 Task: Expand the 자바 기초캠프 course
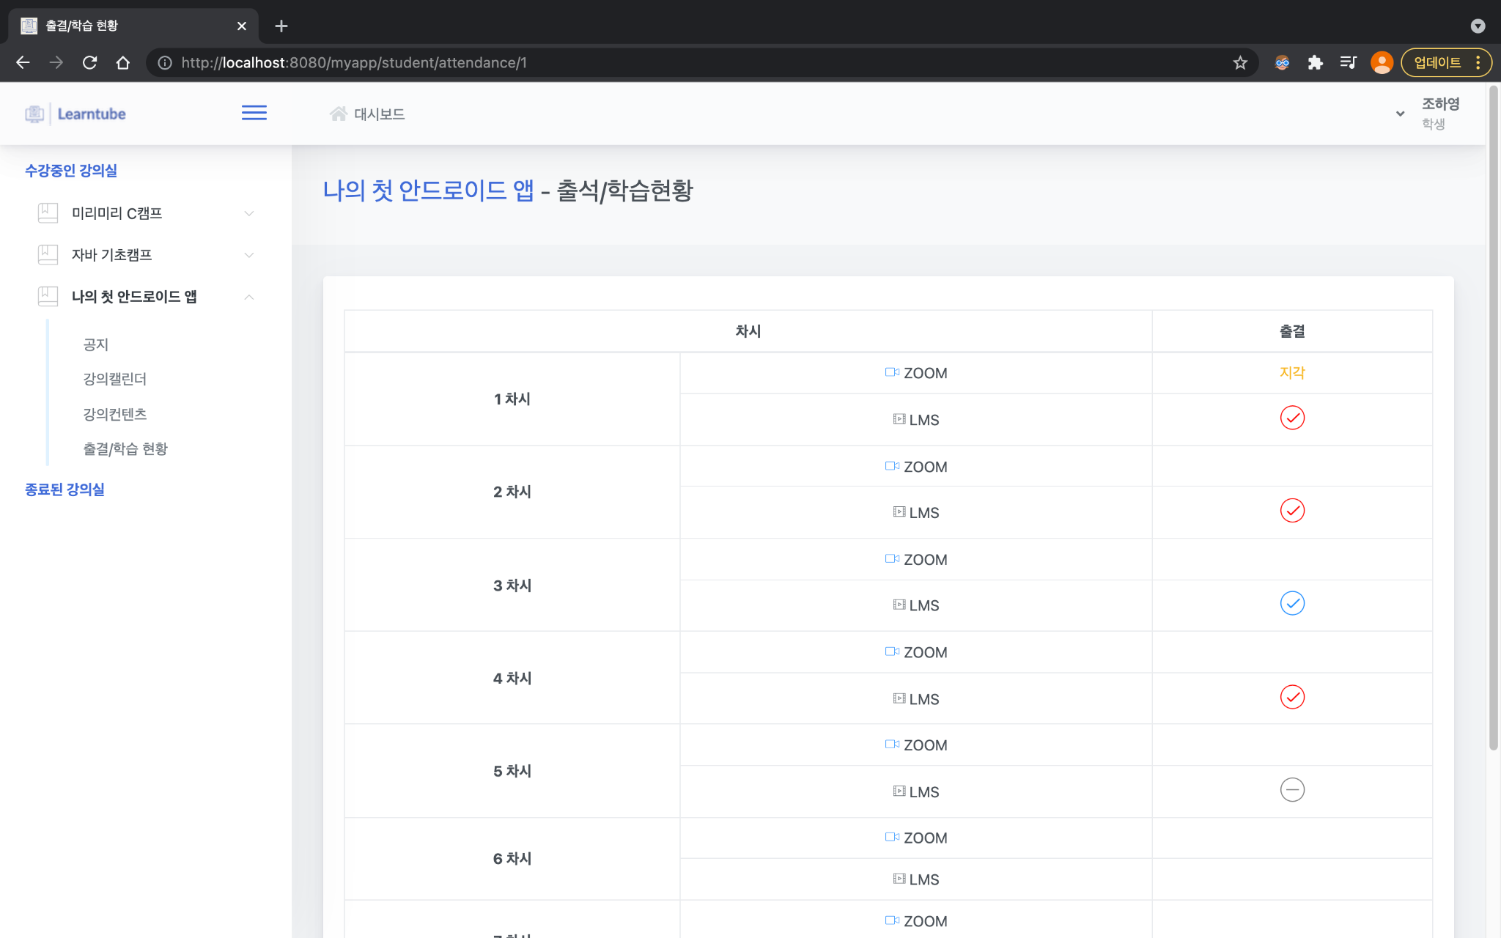[248, 255]
